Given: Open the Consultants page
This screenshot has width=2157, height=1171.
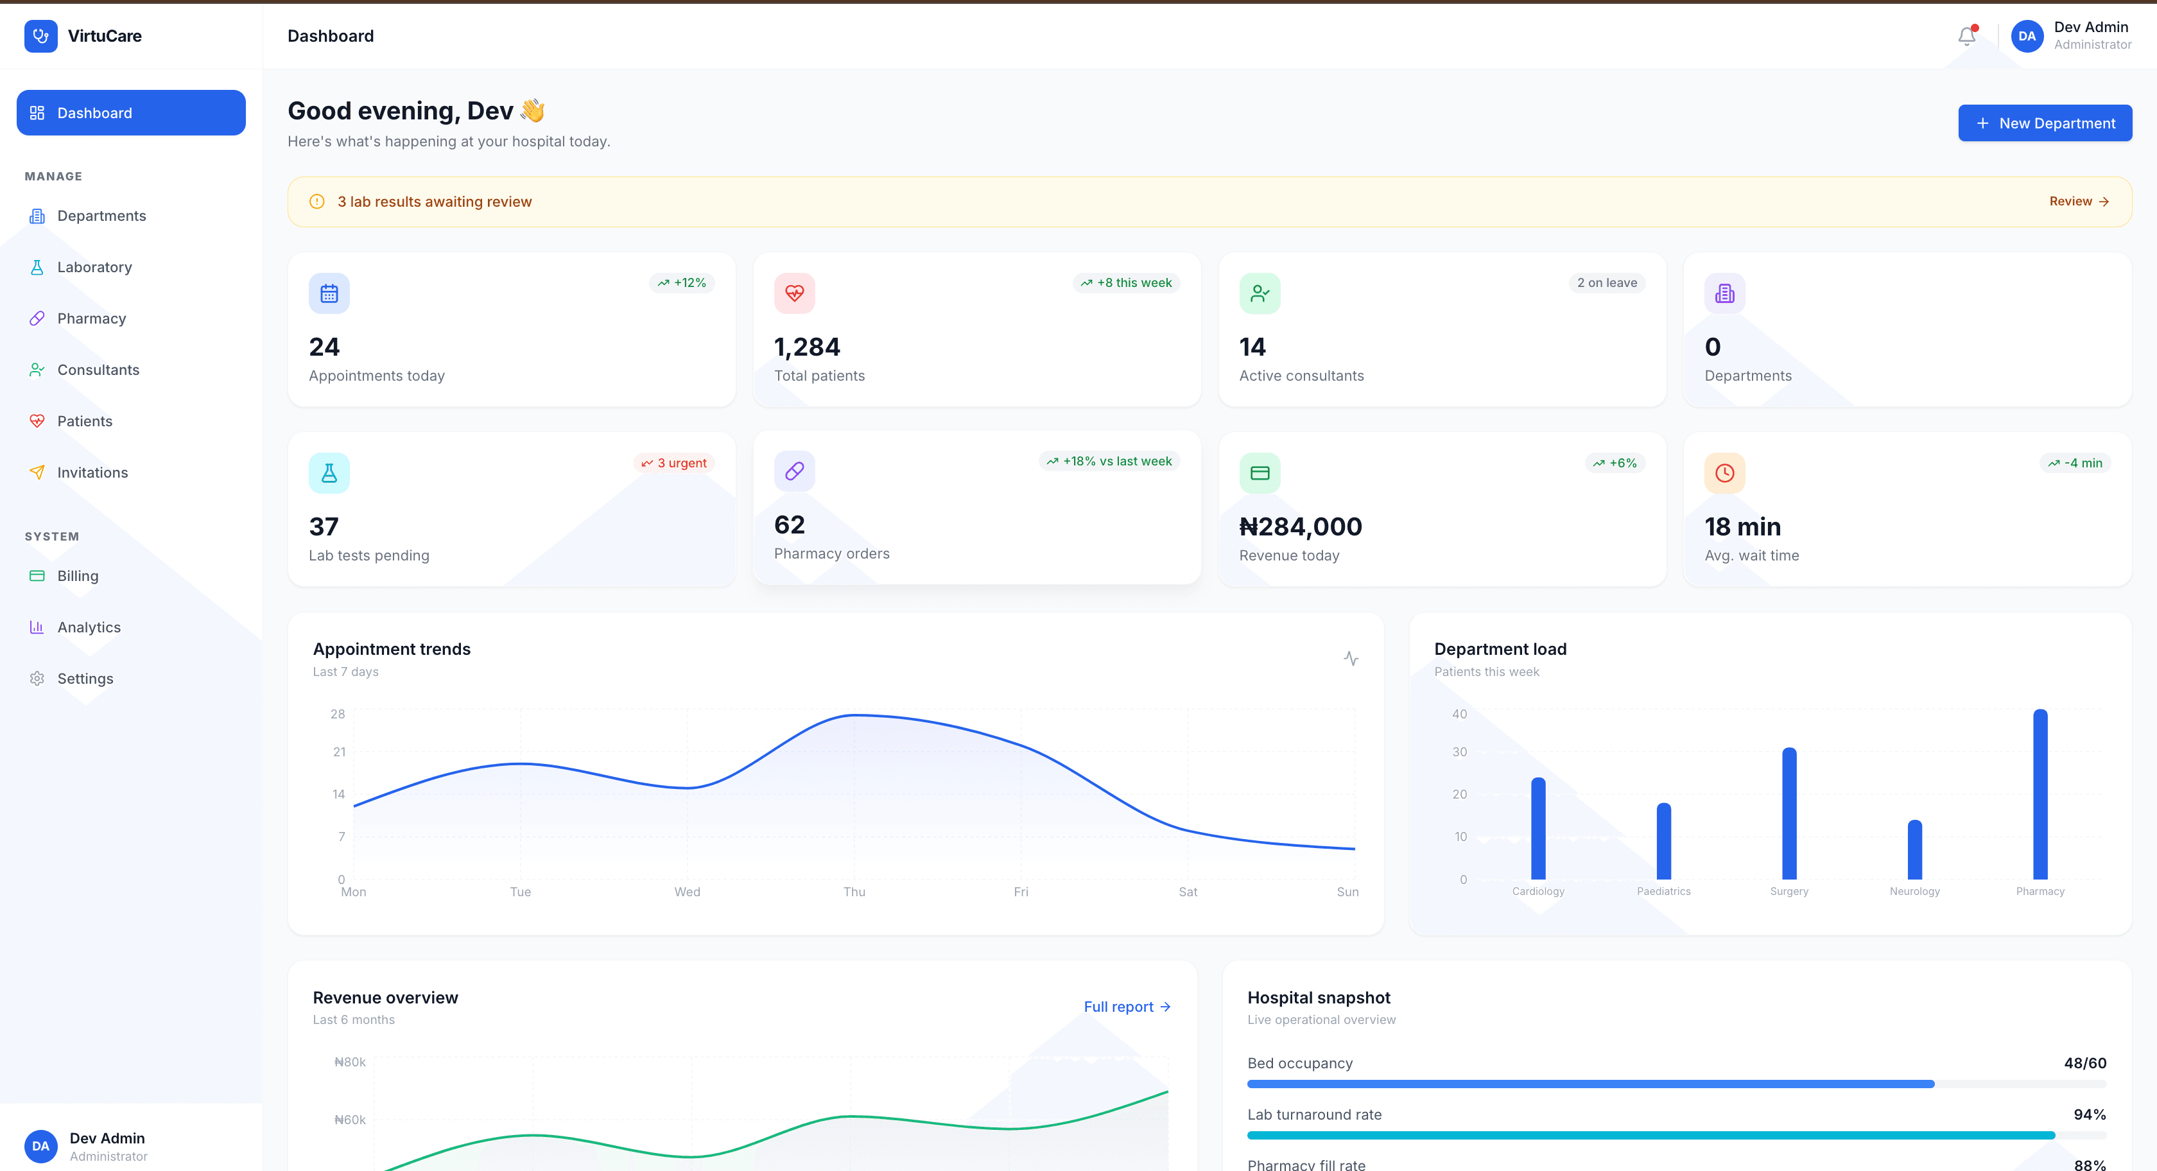Looking at the screenshot, I should pyautogui.click(x=132, y=369).
